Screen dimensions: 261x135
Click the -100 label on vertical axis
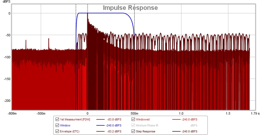pyautogui.click(x=7, y=57)
